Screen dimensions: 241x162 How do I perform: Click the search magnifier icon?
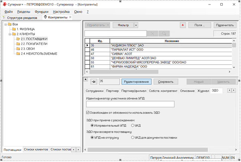163,34
